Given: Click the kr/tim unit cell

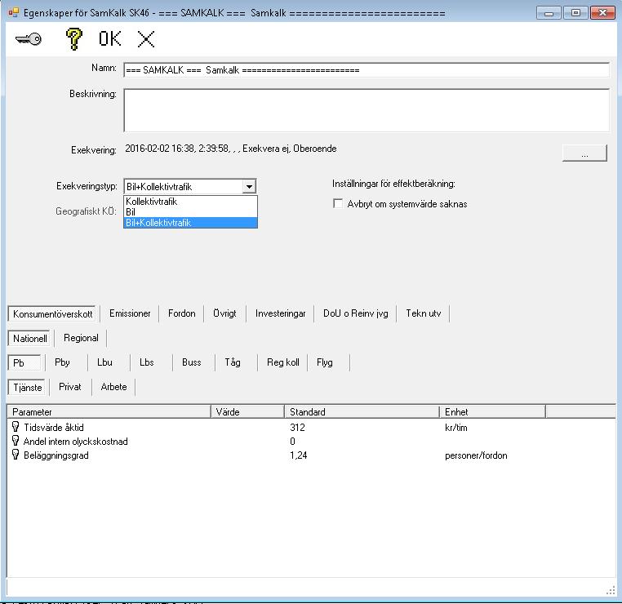Looking at the screenshot, I should tap(456, 428).
